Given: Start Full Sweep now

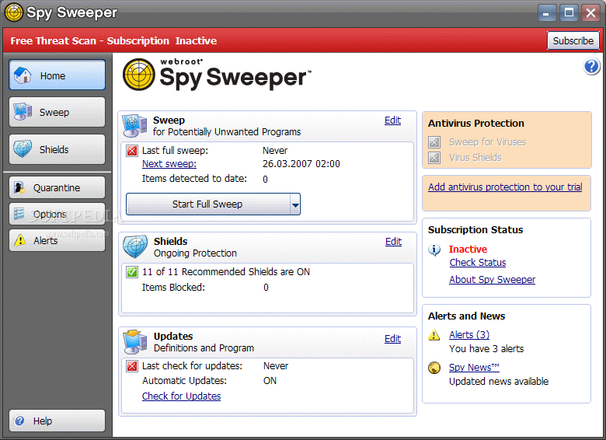Looking at the screenshot, I should [x=207, y=204].
